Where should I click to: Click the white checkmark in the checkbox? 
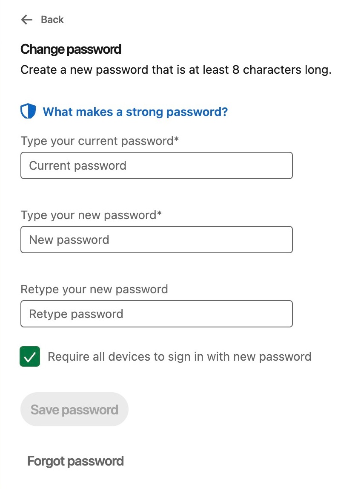click(x=30, y=357)
